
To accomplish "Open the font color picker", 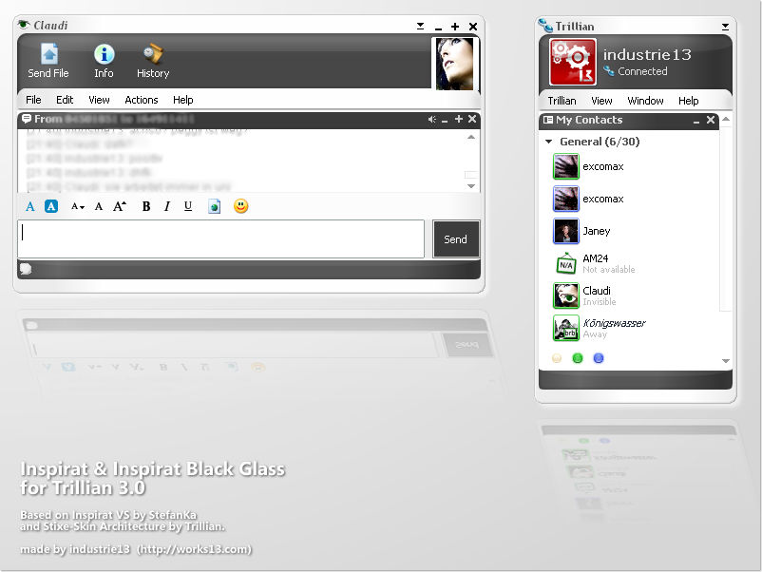I will tap(30, 206).
